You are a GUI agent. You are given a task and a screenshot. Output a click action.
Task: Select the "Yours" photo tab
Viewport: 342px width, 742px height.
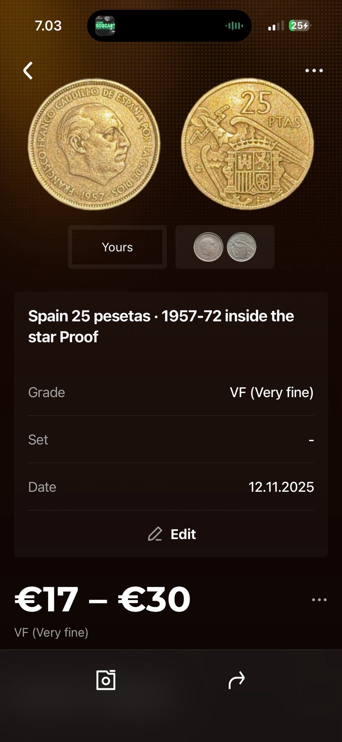point(117,247)
